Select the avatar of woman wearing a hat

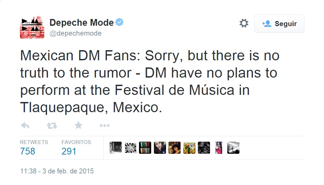[x=175, y=148]
